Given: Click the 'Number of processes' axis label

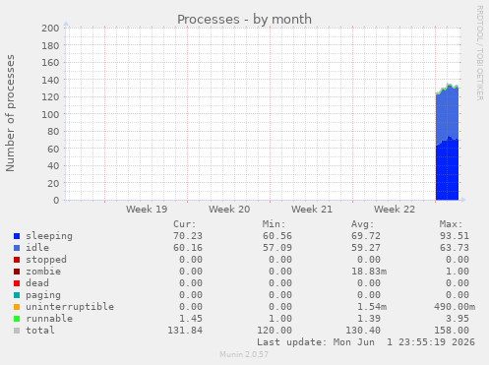Looking at the screenshot, I should [x=10, y=113].
